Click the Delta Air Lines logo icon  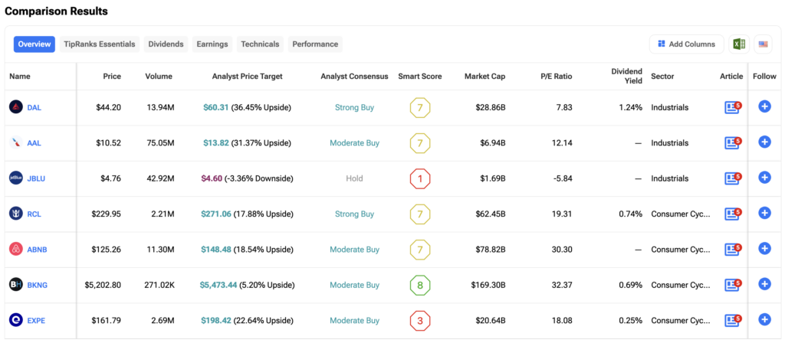[16, 107]
